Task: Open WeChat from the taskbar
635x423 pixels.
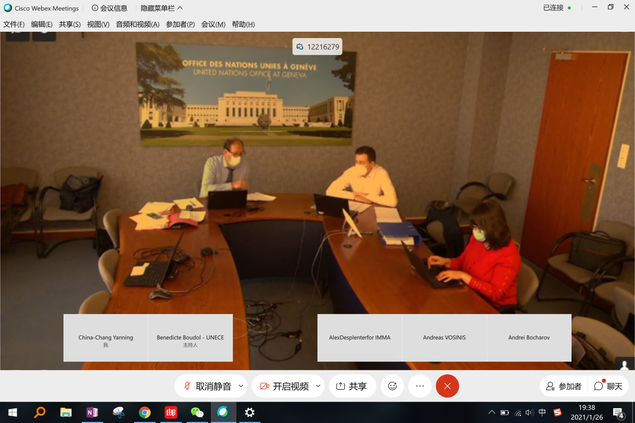Action: point(197,413)
